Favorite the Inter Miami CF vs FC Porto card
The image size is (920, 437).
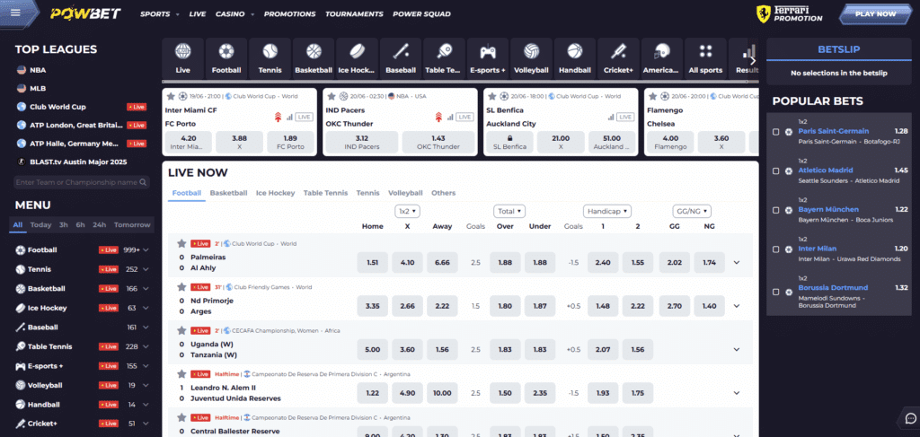pos(171,96)
